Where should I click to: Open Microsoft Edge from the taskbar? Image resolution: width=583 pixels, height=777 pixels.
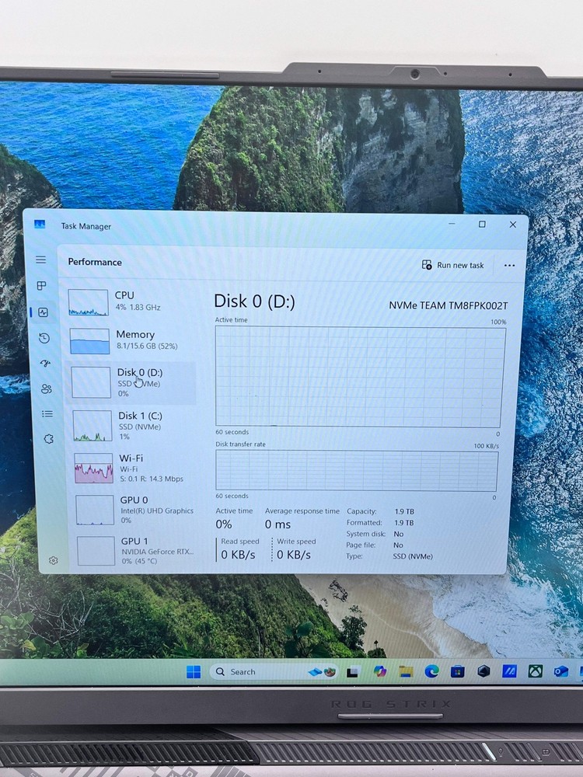point(431,671)
